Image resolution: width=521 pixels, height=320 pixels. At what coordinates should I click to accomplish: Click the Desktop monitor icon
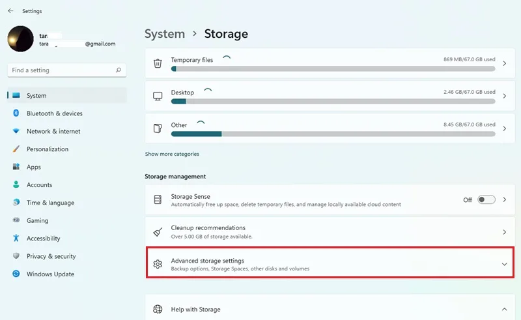pyautogui.click(x=158, y=96)
